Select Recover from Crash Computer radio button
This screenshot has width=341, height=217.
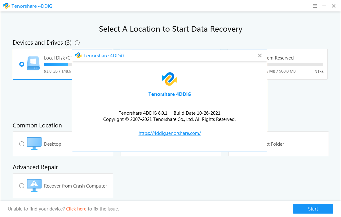pyautogui.click(x=21, y=186)
